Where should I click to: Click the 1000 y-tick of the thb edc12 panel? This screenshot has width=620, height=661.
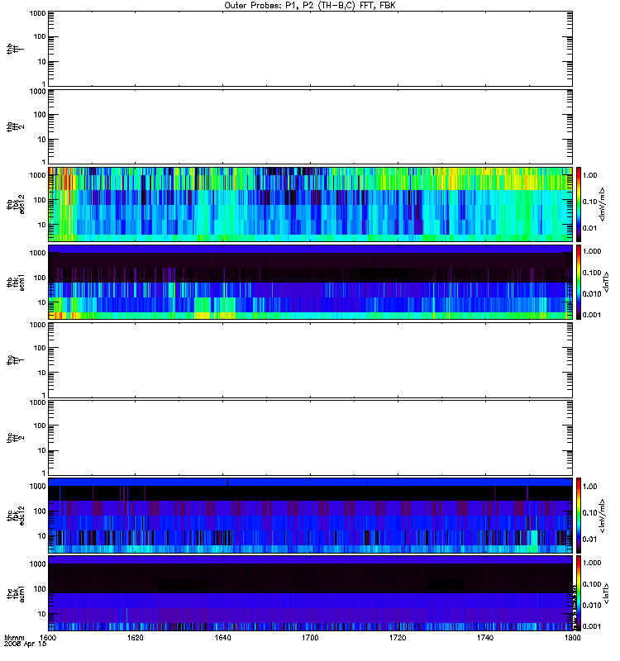[37, 175]
